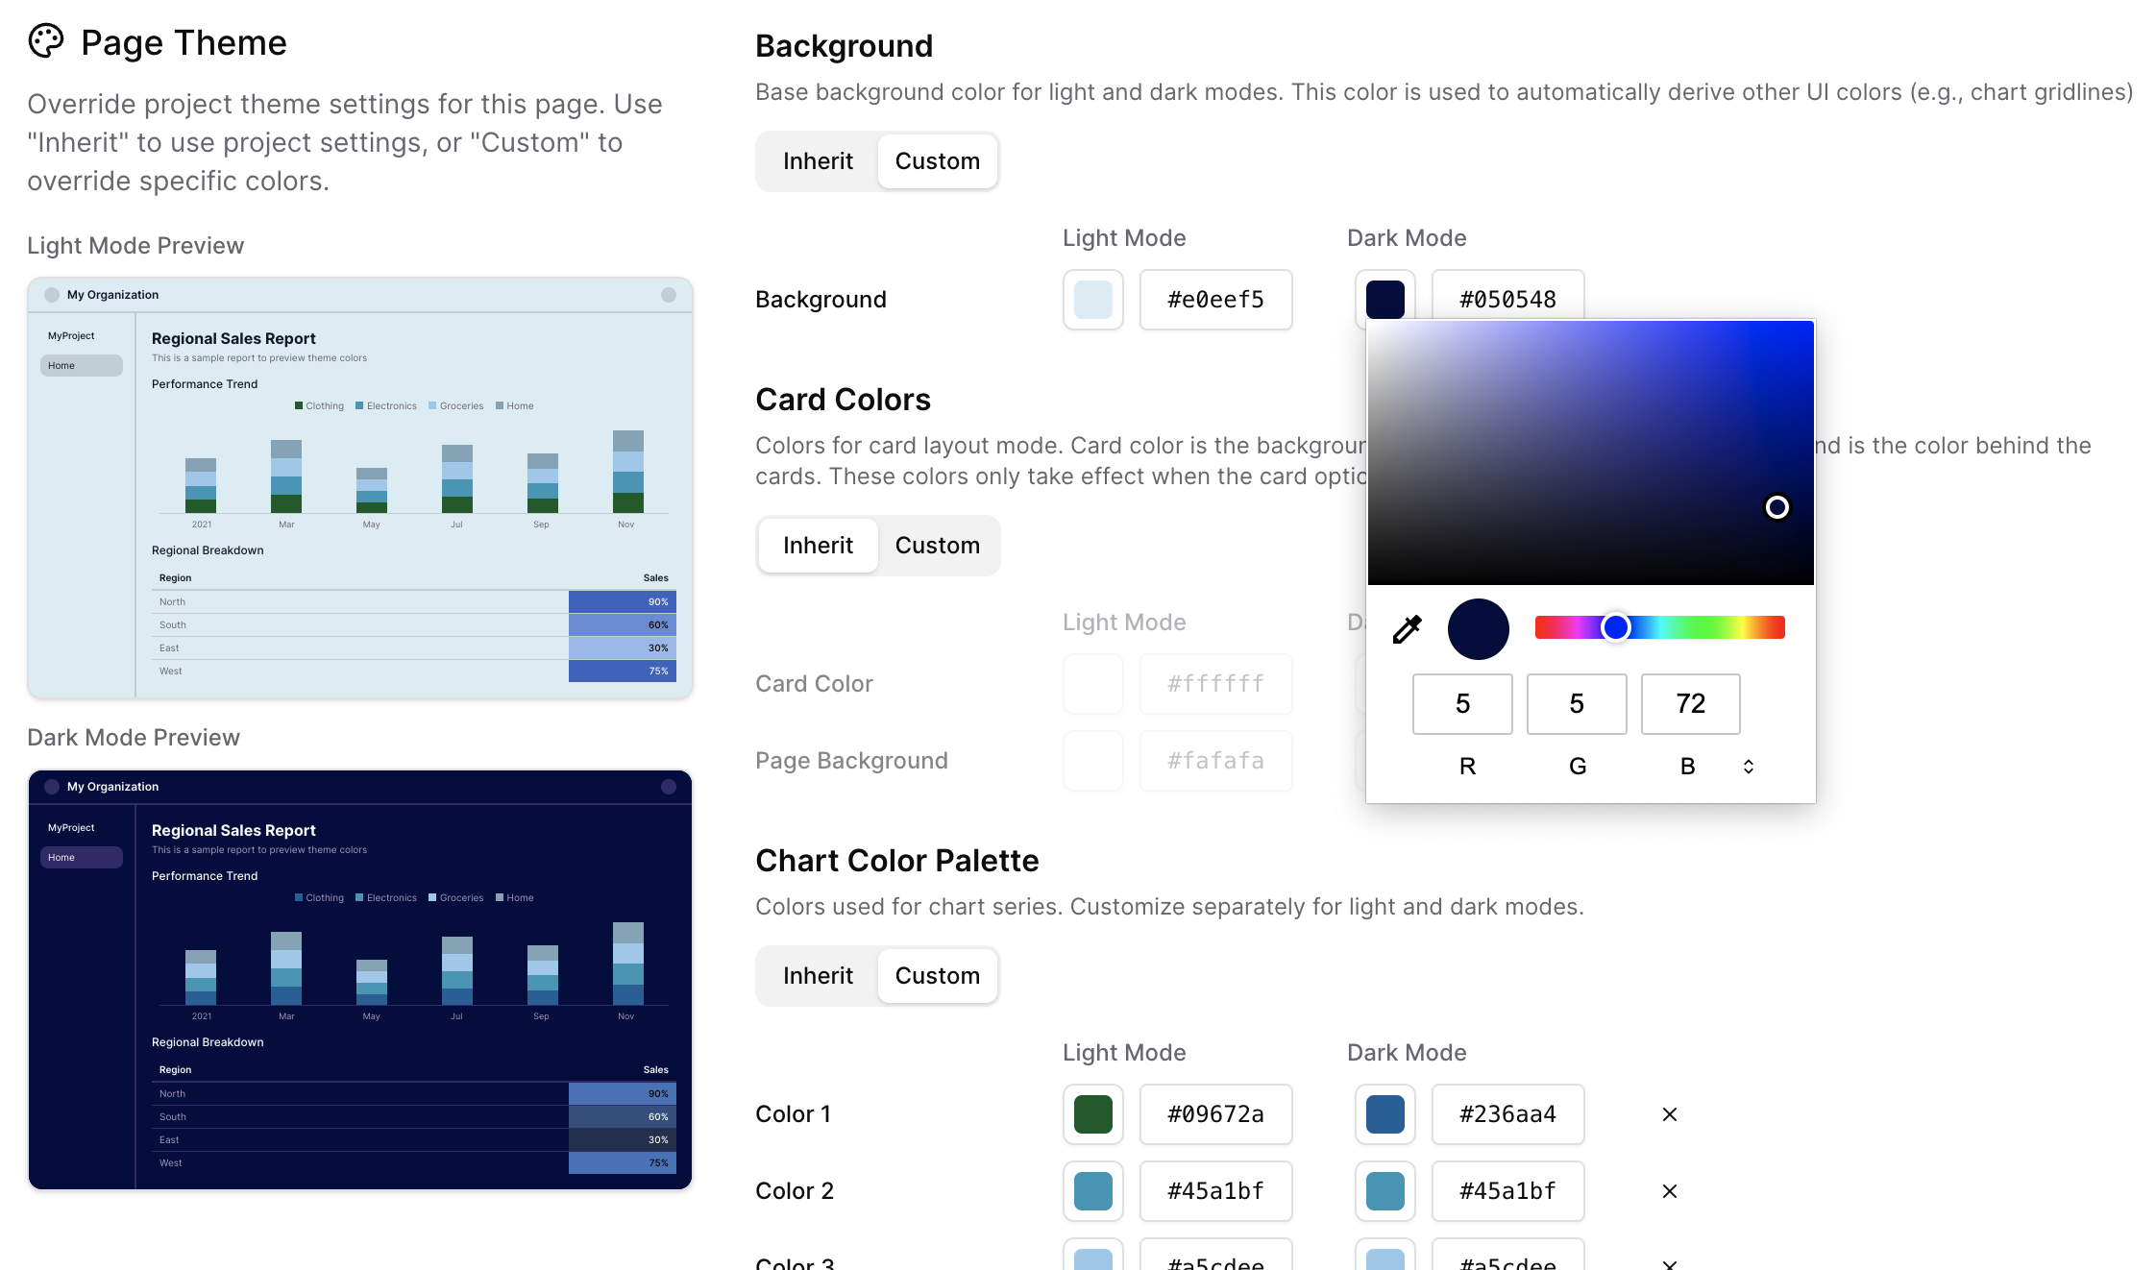This screenshot has height=1270, width=2156.
Task: Click the round icon in the light preview titlebar
Action: click(x=669, y=295)
